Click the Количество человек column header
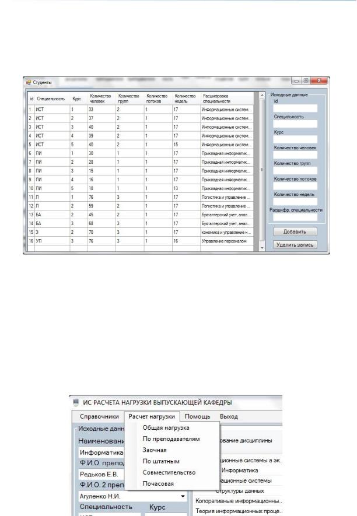 coord(101,99)
